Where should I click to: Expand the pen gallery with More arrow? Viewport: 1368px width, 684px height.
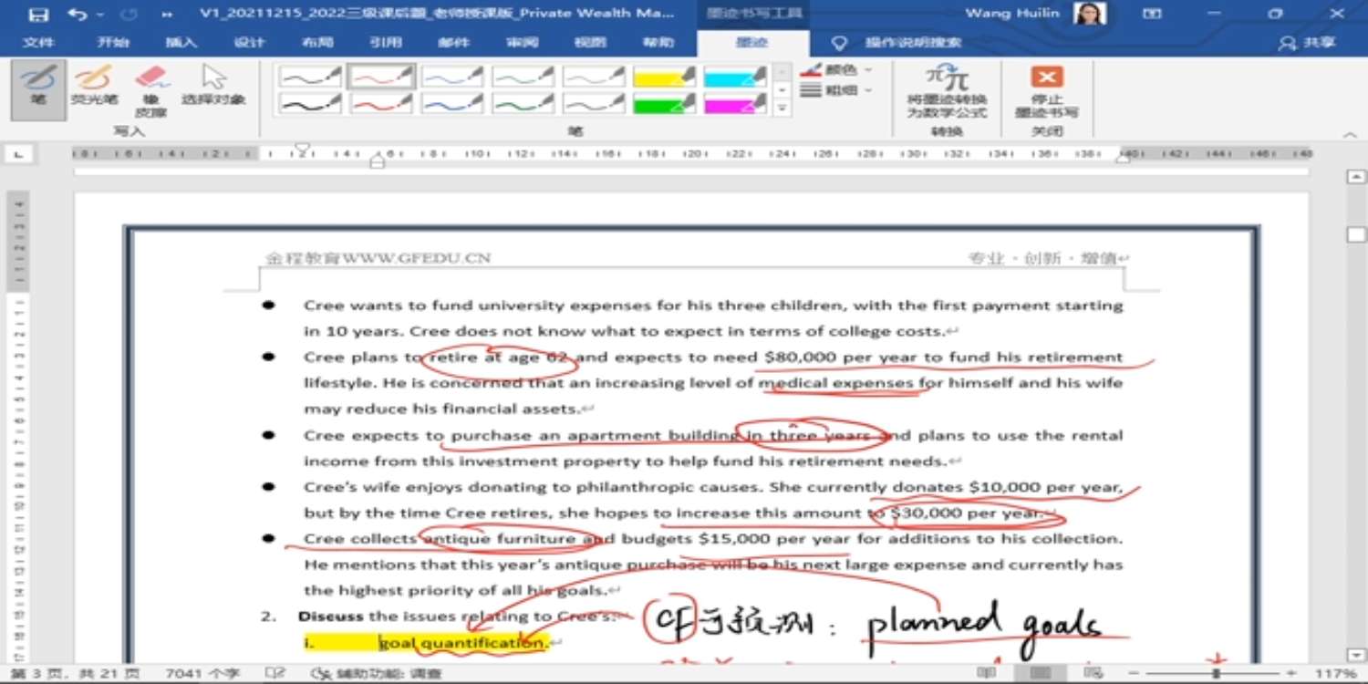[x=782, y=108]
